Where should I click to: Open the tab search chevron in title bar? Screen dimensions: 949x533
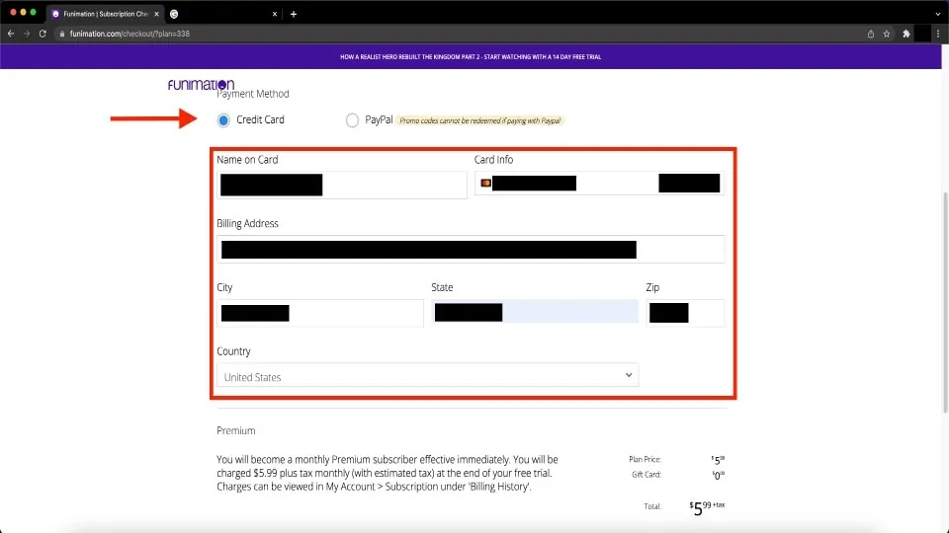point(937,14)
